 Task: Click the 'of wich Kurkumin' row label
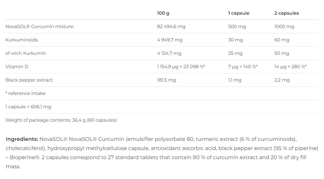(x=25, y=53)
